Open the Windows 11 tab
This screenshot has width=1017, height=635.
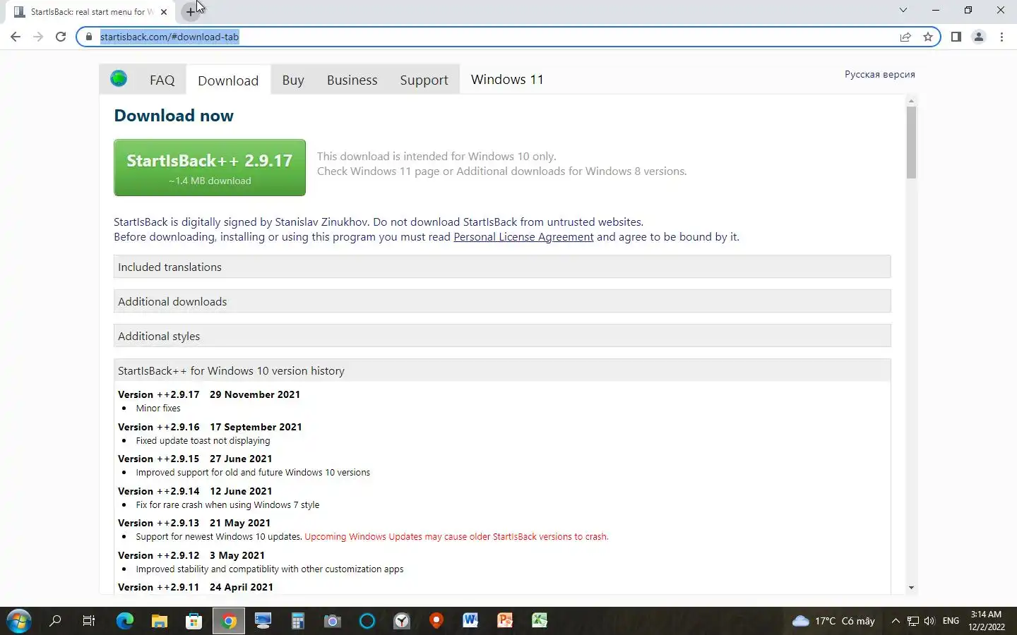click(x=507, y=79)
